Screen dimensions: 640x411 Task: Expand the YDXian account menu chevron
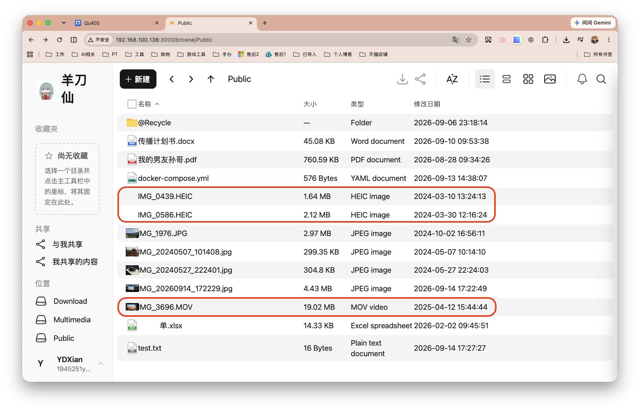101,363
